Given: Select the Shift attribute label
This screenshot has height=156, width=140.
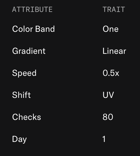Looking at the screenshot, I should [x=21, y=95].
